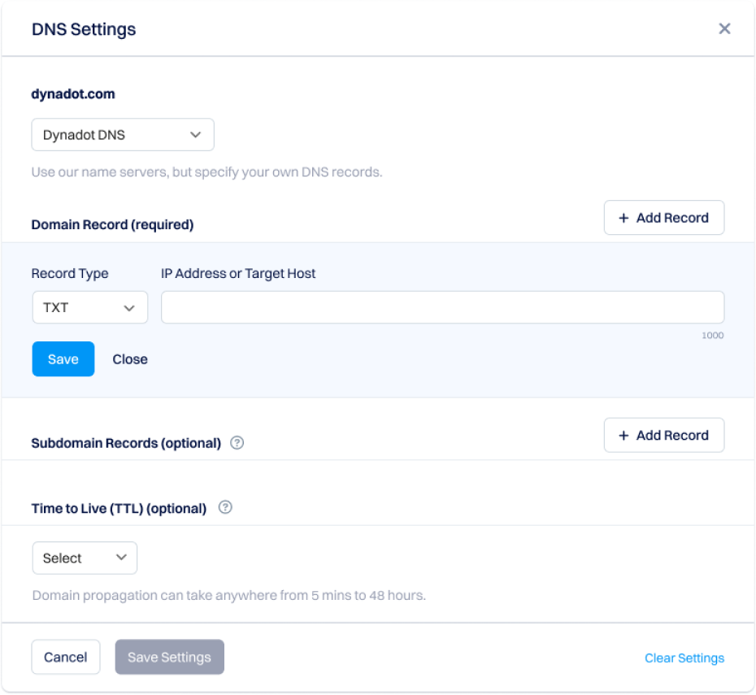Image resolution: width=756 pixels, height=695 pixels.
Task: Focus the IP Address or Target Host field
Action: [x=442, y=308]
